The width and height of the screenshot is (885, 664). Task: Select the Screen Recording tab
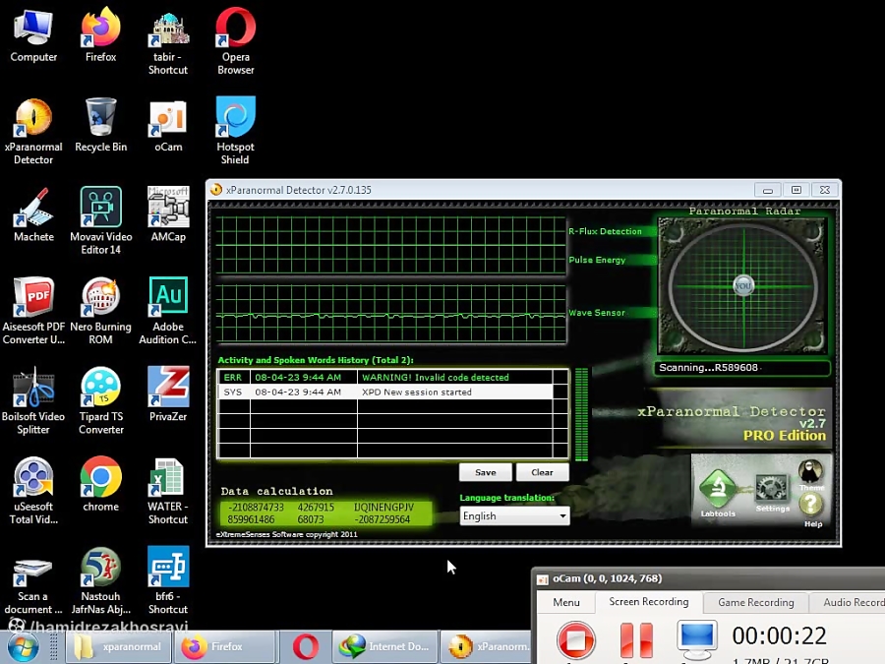click(x=648, y=602)
